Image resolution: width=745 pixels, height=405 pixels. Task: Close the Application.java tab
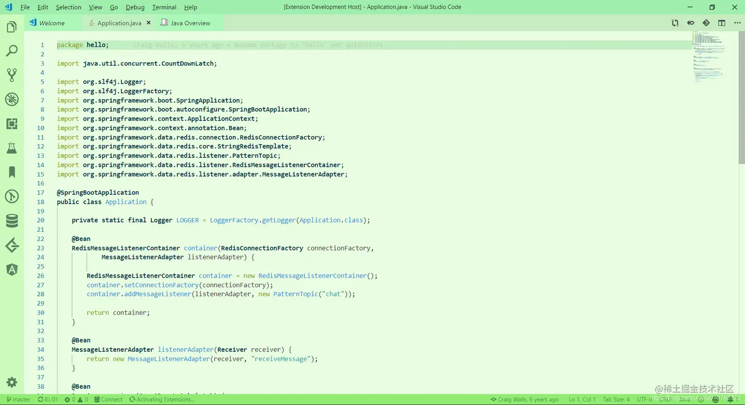[x=148, y=23]
